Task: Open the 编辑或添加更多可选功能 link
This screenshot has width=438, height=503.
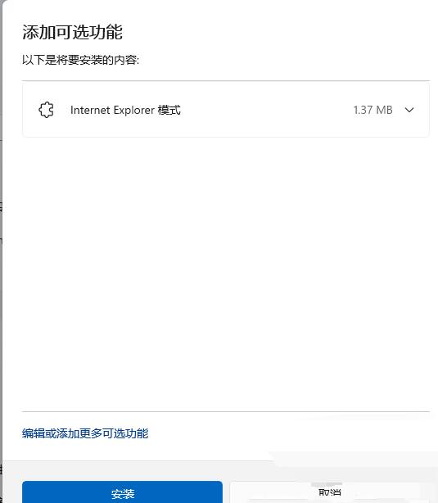Action: [x=85, y=433]
